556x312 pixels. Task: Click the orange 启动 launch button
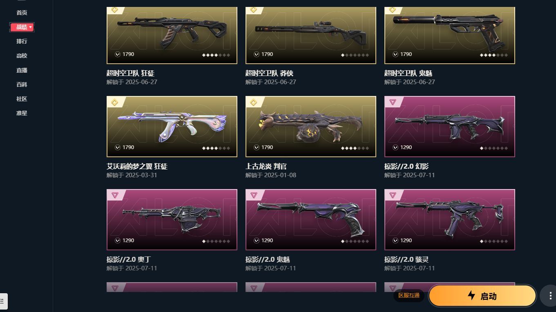click(482, 296)
